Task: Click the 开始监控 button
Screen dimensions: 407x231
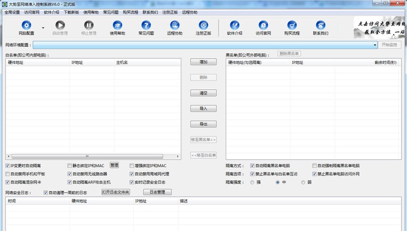Action: (389, 45)
